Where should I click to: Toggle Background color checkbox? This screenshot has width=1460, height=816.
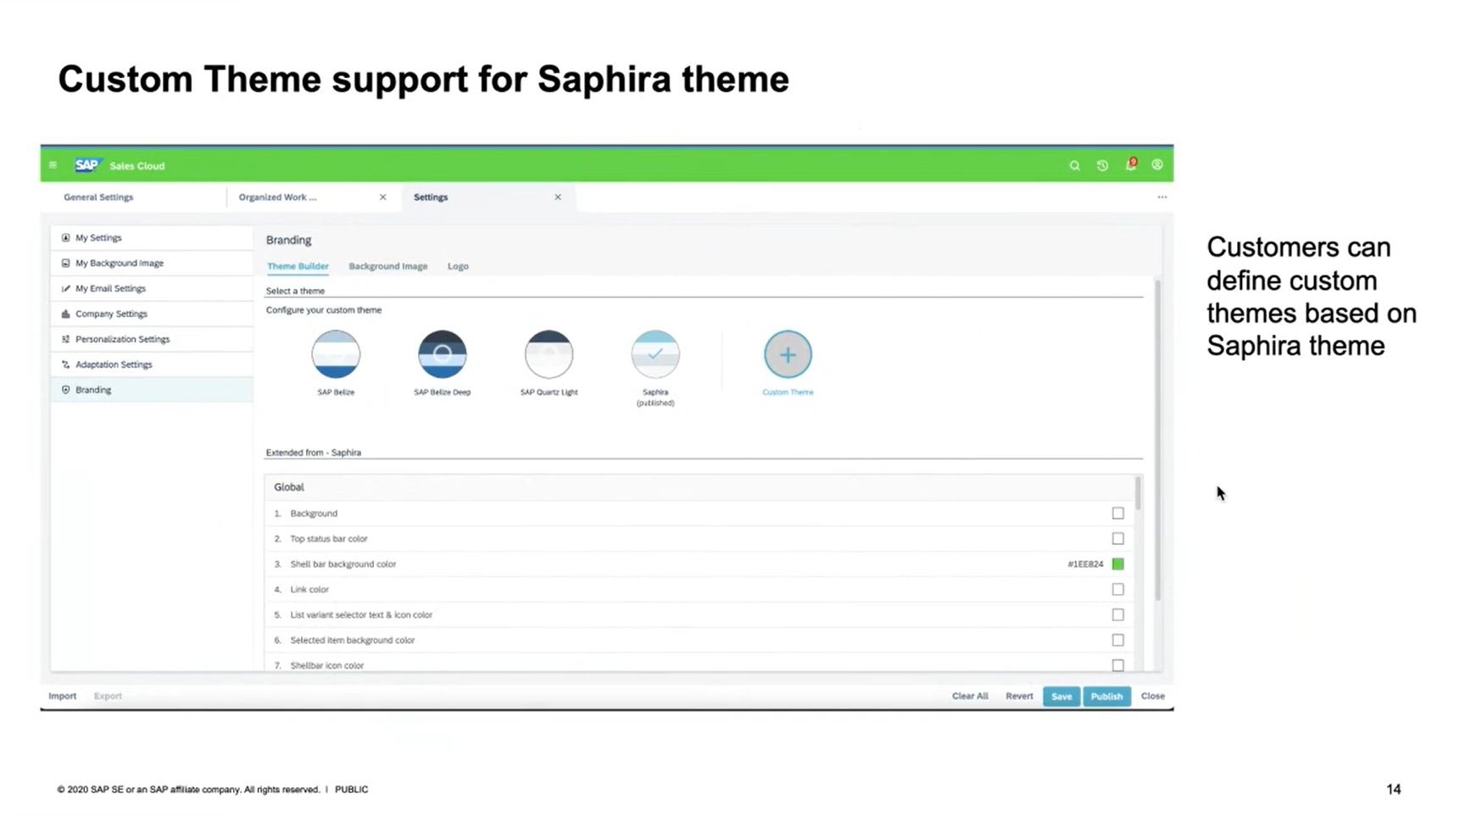(x=1117, y=513)
